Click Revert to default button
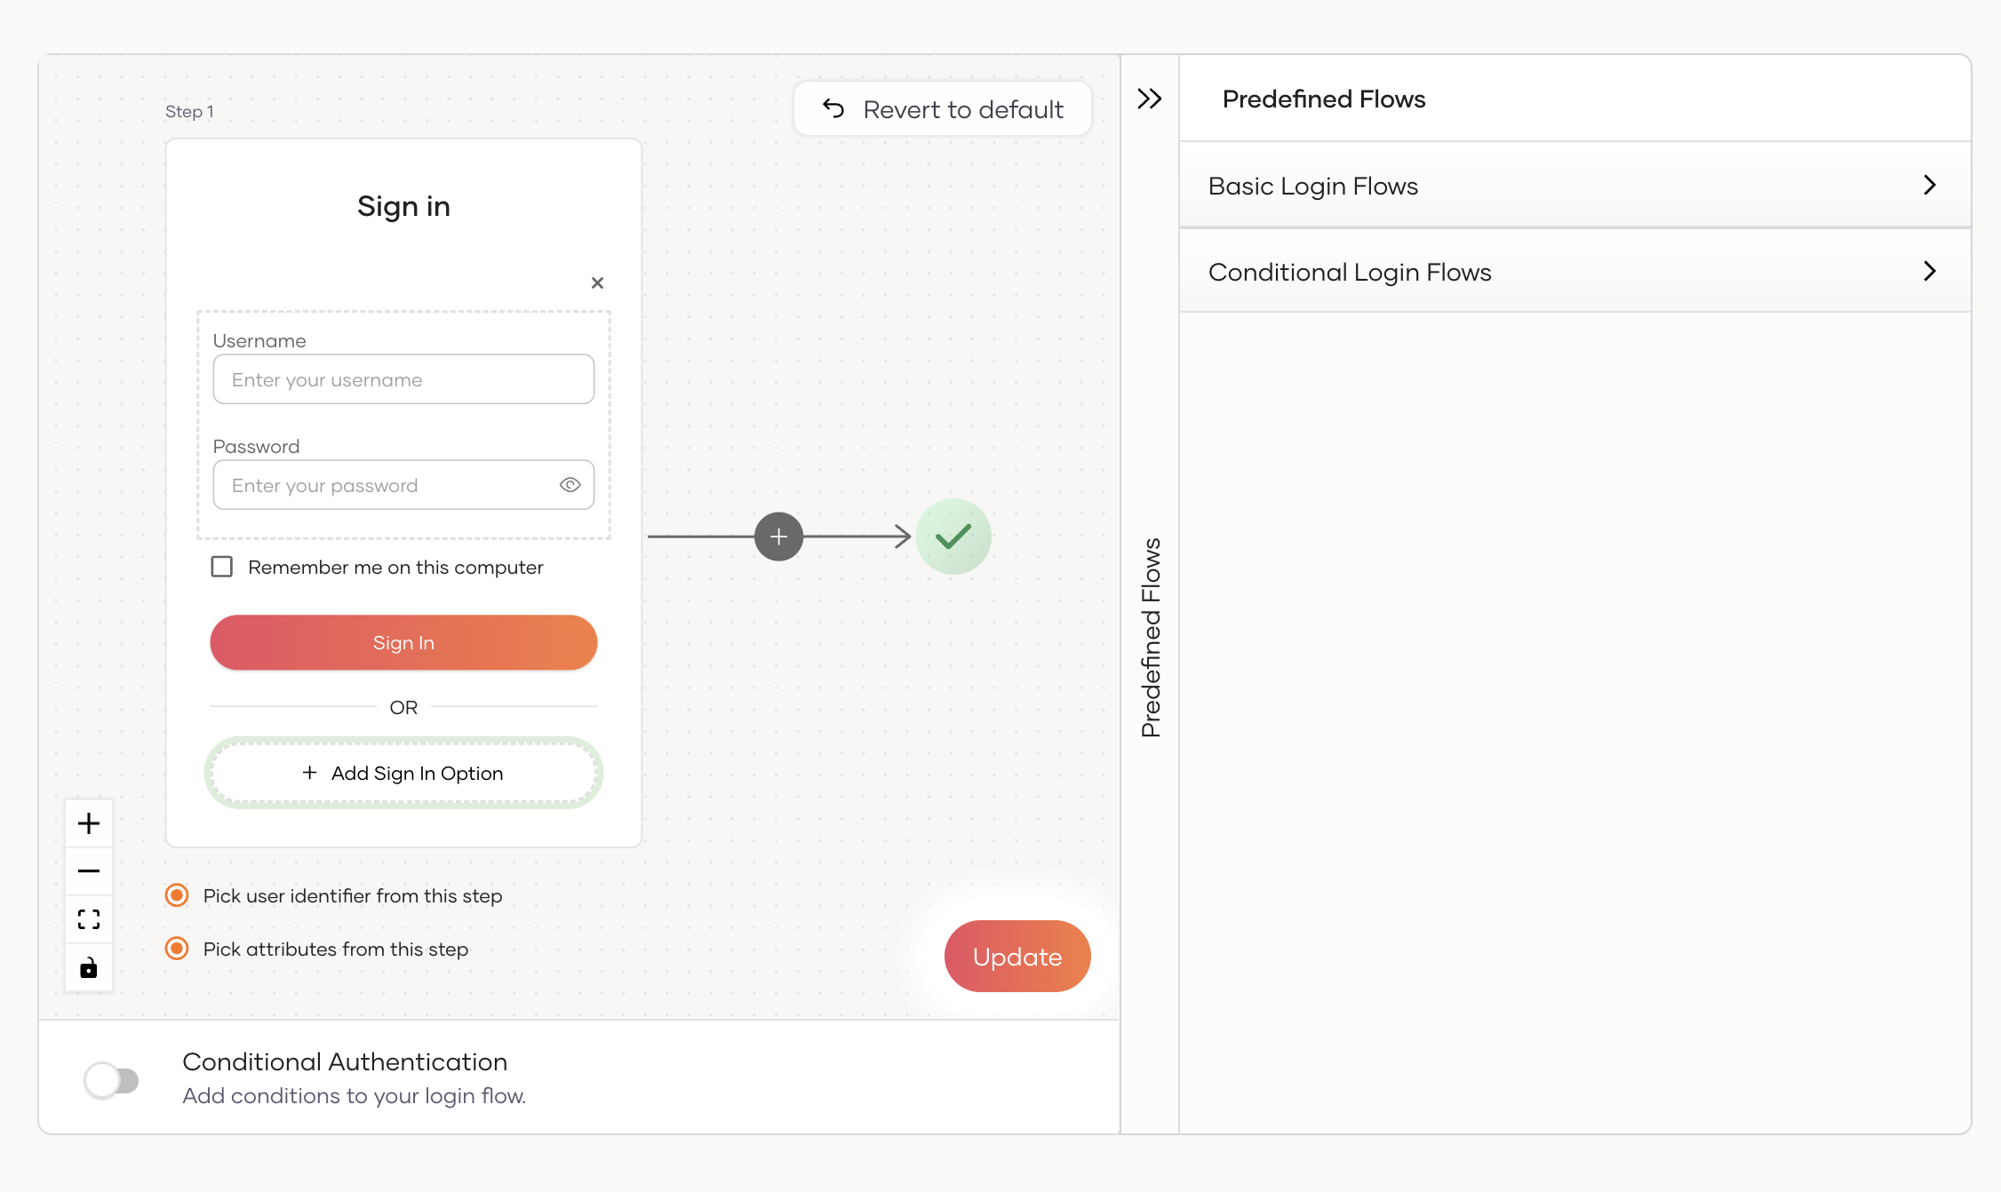Image resolution: width=2001 pixels, height=1192 pixels. point(942,109)
